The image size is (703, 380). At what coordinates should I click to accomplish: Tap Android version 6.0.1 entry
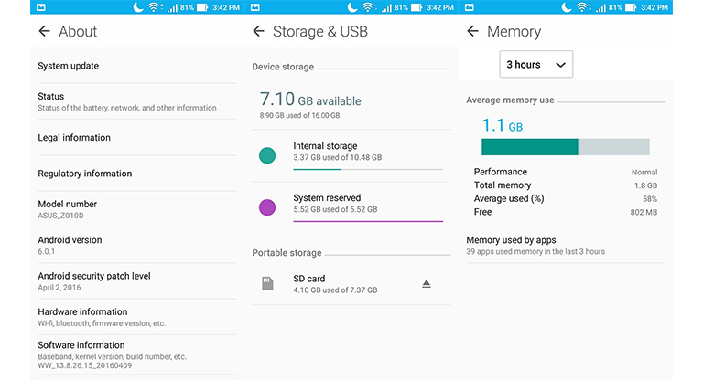[137, 246]
